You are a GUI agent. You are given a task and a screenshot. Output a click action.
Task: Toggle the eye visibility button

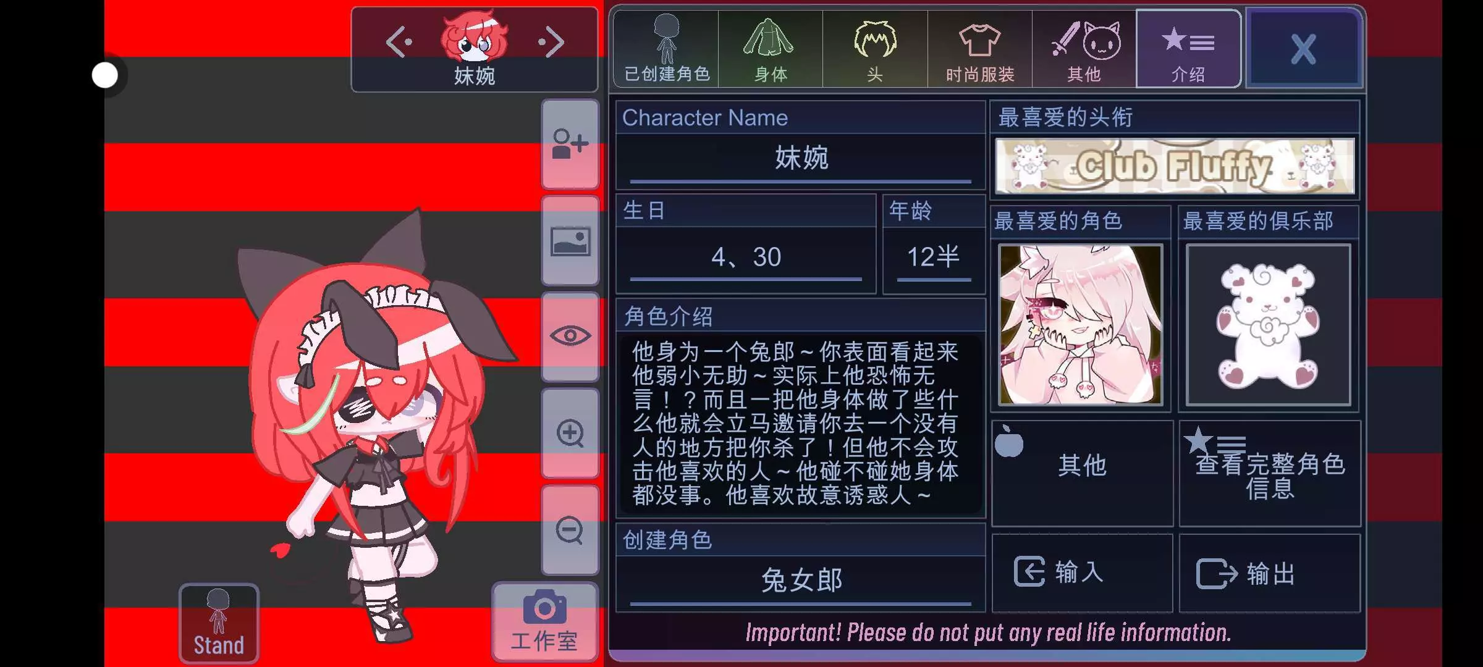point(570,337)
